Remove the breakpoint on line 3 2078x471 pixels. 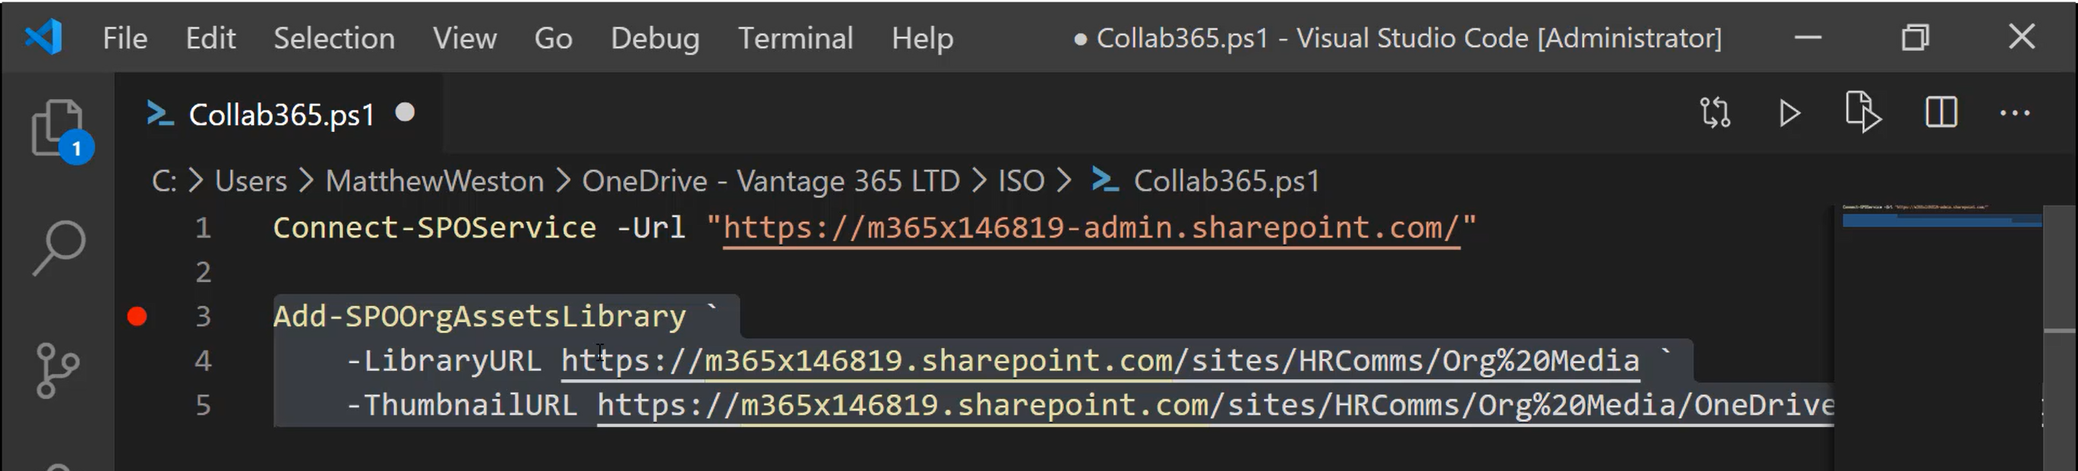tap(137, 316)
